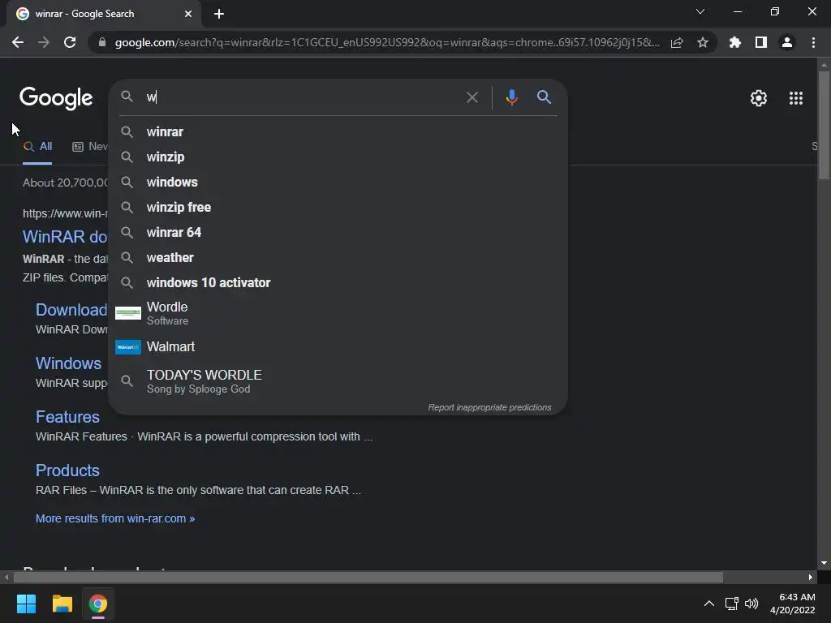Switch to the News results tab
This screenshot has height=623, width=831.
point(90,147)
